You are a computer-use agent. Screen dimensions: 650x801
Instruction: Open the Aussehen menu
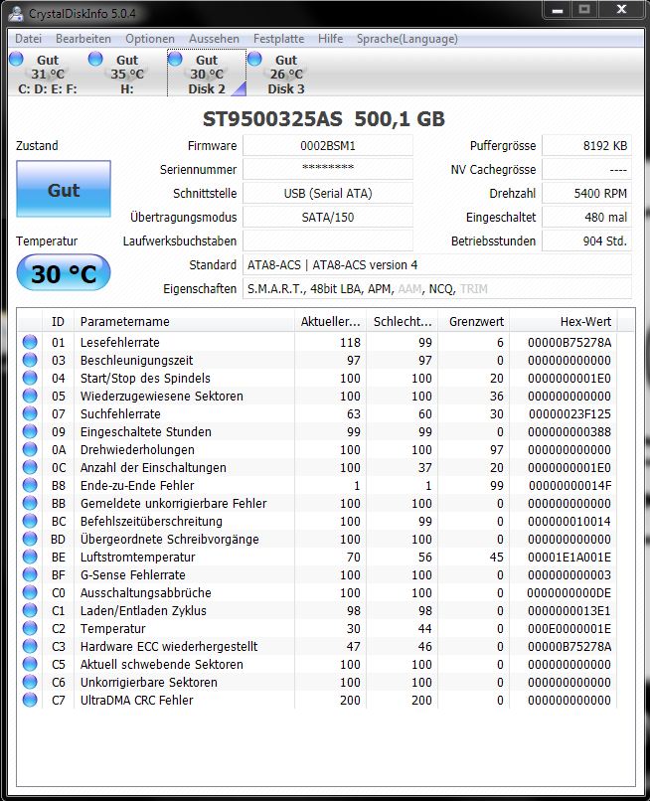[214, 39]
